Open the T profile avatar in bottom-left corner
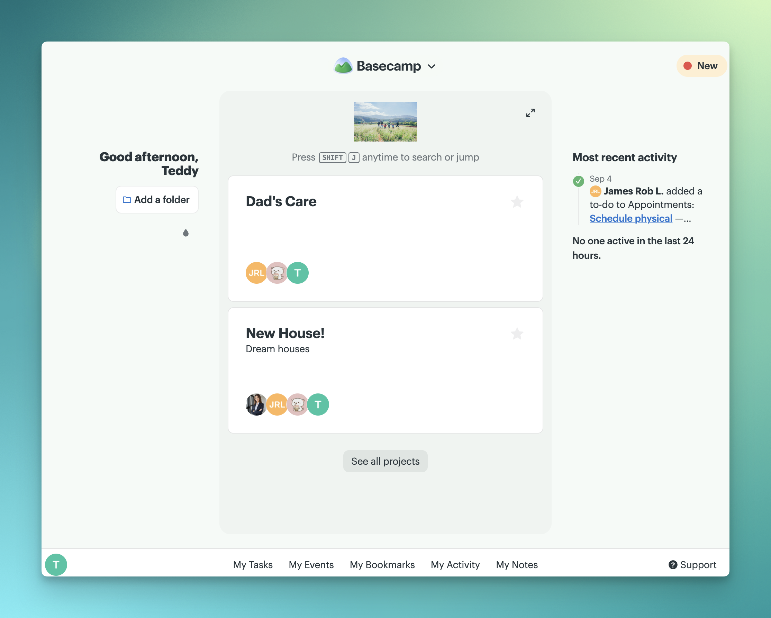 click(56, 565)
